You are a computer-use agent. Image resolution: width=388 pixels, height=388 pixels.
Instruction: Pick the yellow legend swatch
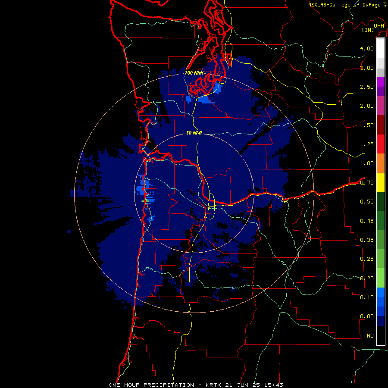click(x=381, y=182)
